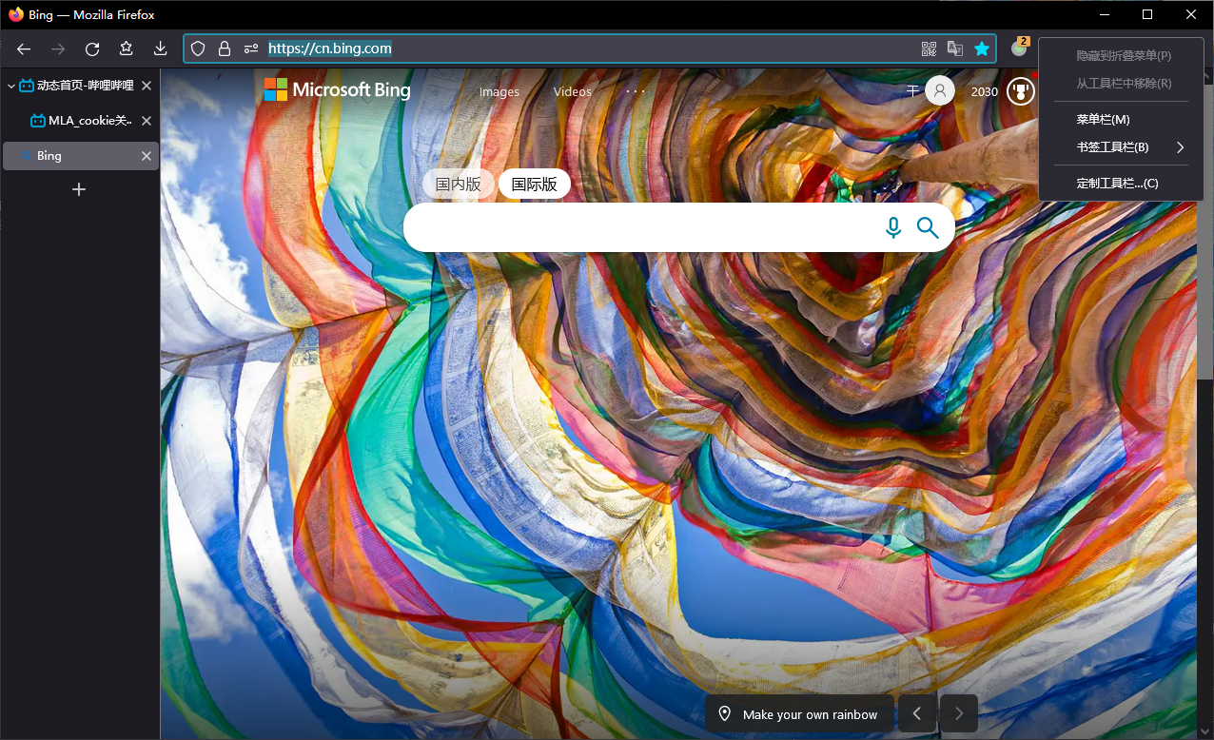Open the Images link on Bing
The width and height of the screenshot is (1214, 740).
[499, 92]
